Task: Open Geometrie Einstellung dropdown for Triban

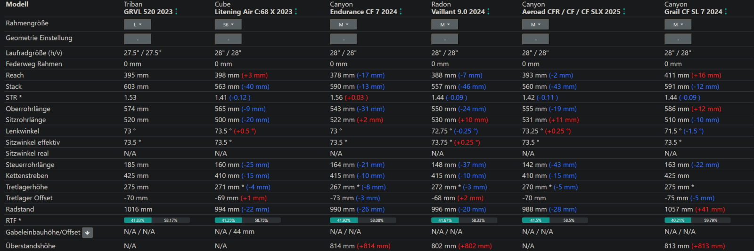Action: click(137, 39)
